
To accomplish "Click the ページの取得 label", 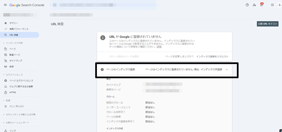I will coord(113,117).
